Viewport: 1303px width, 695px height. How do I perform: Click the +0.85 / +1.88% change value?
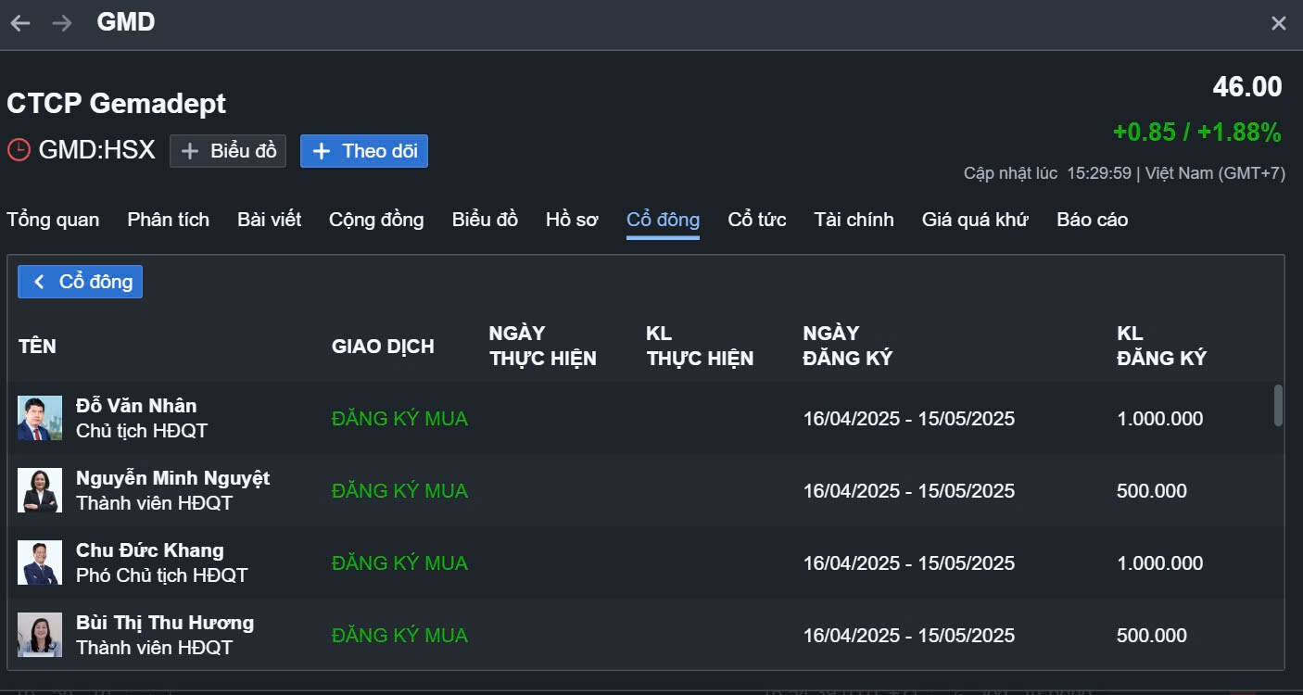pyautogui.click(x=1197, y=133)
